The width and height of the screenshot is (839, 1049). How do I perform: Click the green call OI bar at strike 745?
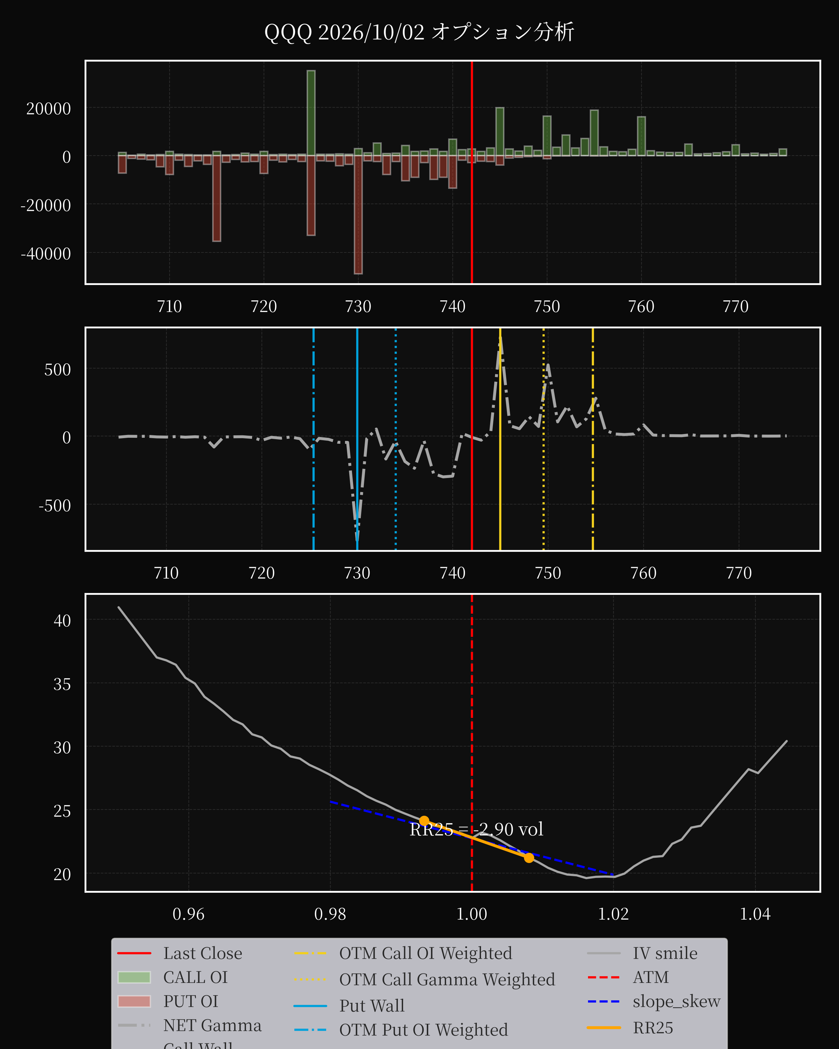pos(500,131)
